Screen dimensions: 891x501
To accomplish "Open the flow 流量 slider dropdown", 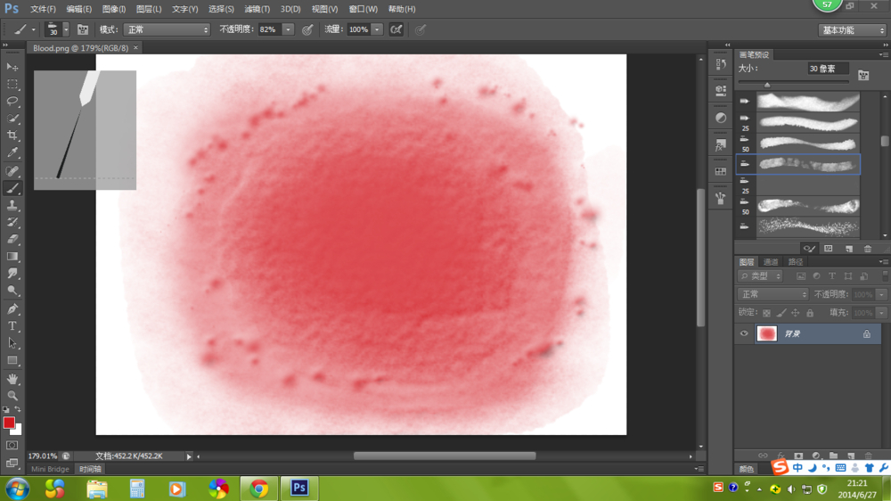I will (377, 29).
